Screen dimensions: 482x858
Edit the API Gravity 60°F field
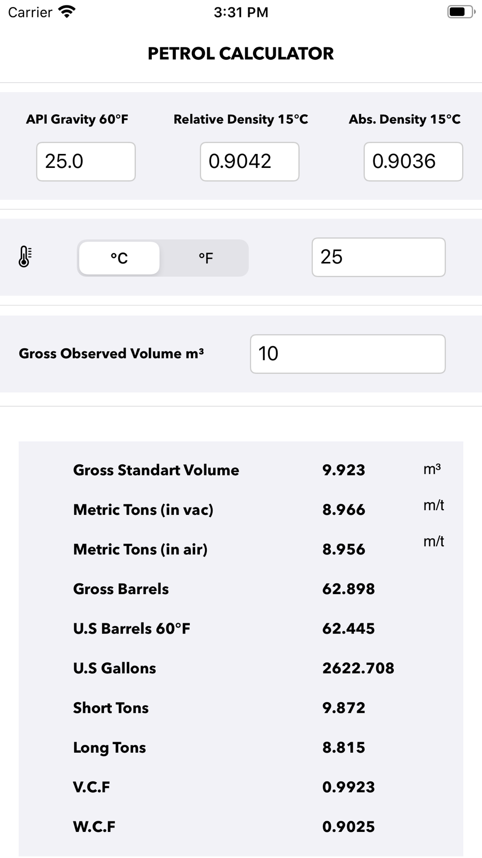86,162
